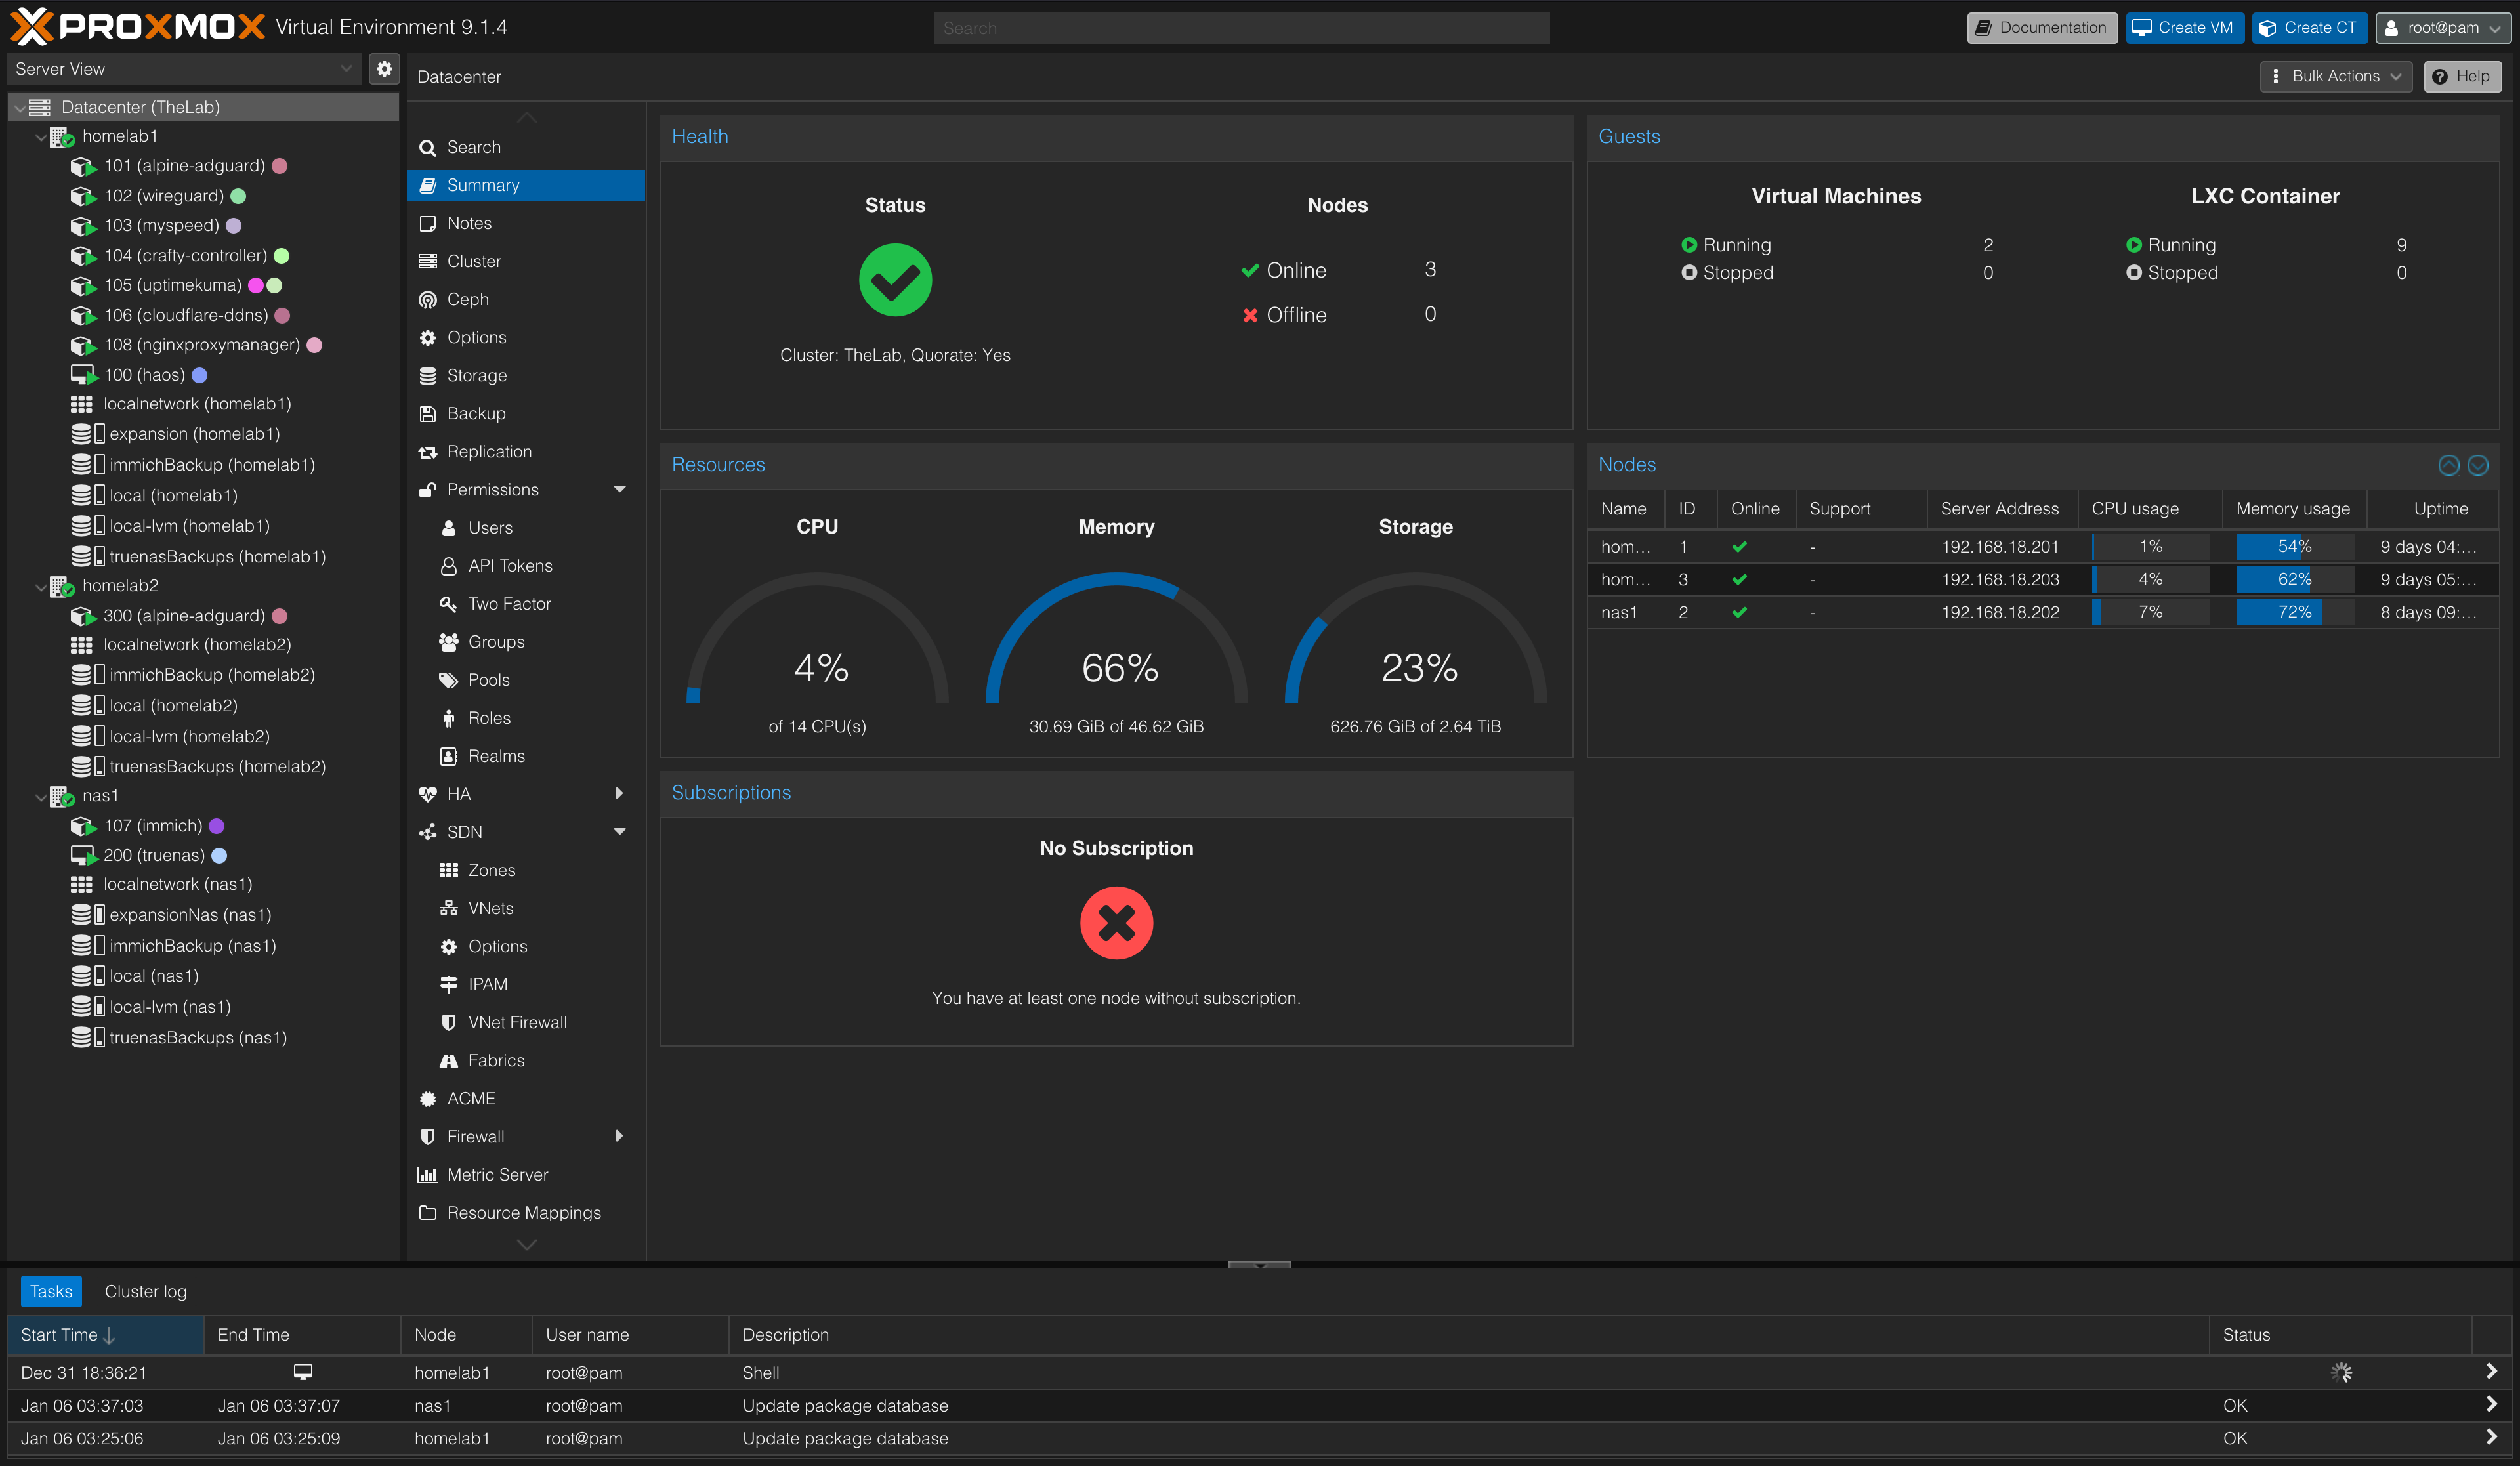Click the 107 (immich) container icon
Image resolution: width=2520 pixels, height=1466 pixels.
click(x=82, y=826)
